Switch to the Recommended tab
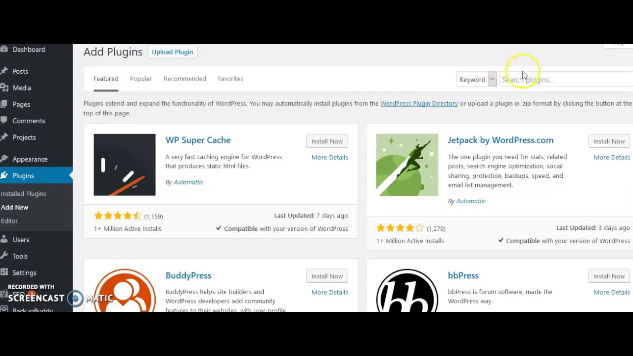This screenshot has width=633, height=356. coord(185,79)
